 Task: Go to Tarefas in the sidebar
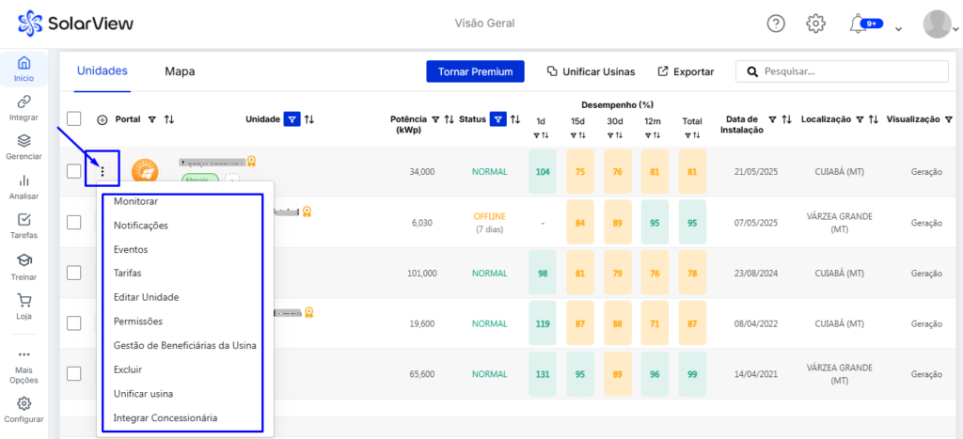tap(24, 220)
